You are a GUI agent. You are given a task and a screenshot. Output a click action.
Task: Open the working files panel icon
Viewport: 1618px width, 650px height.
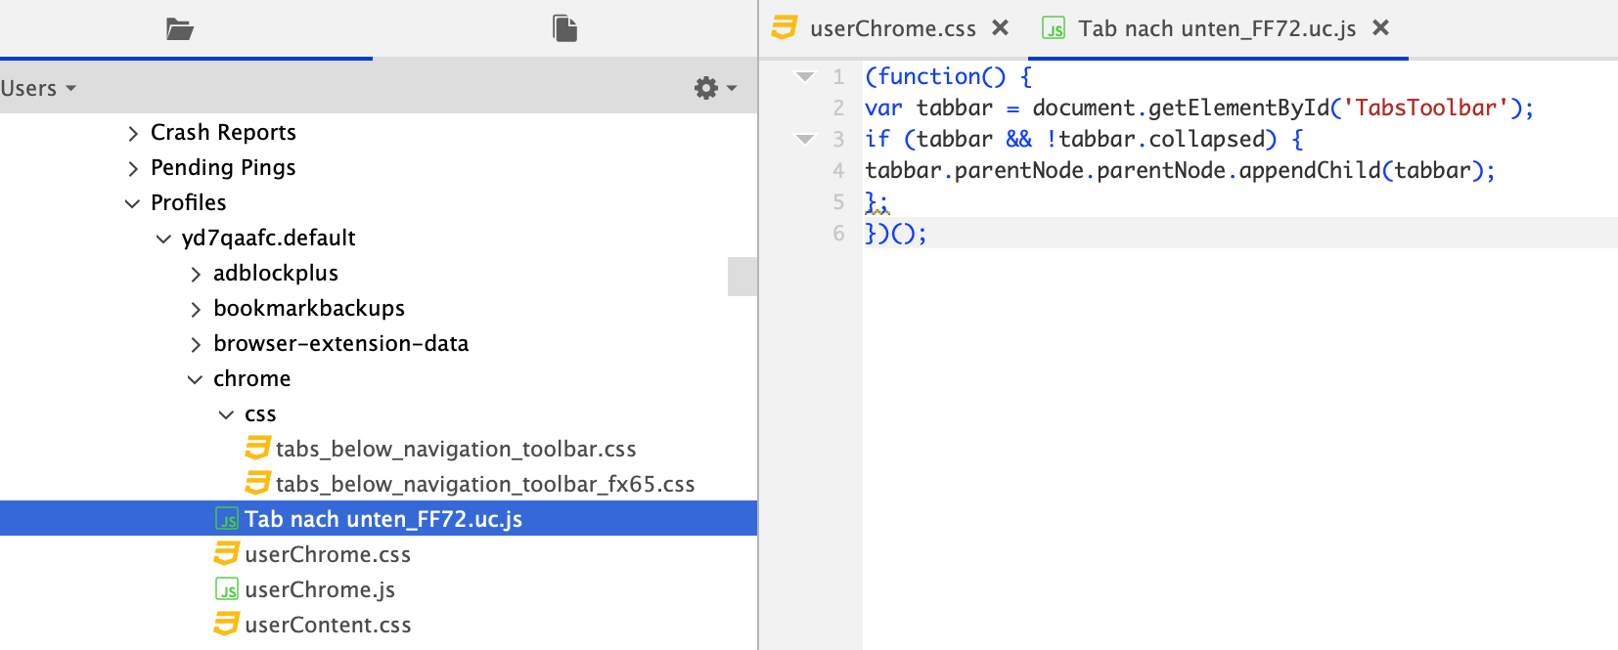(x=564, y=28)
